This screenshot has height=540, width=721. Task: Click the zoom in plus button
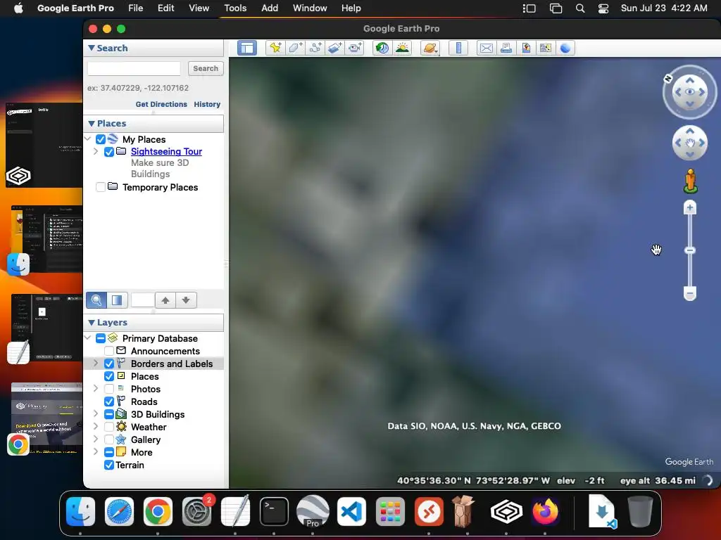[x=690, y=207]
